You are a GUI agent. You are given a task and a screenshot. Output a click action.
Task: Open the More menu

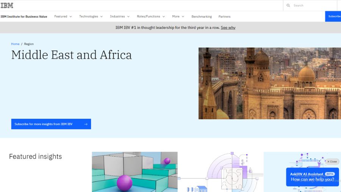click(178, 17)
